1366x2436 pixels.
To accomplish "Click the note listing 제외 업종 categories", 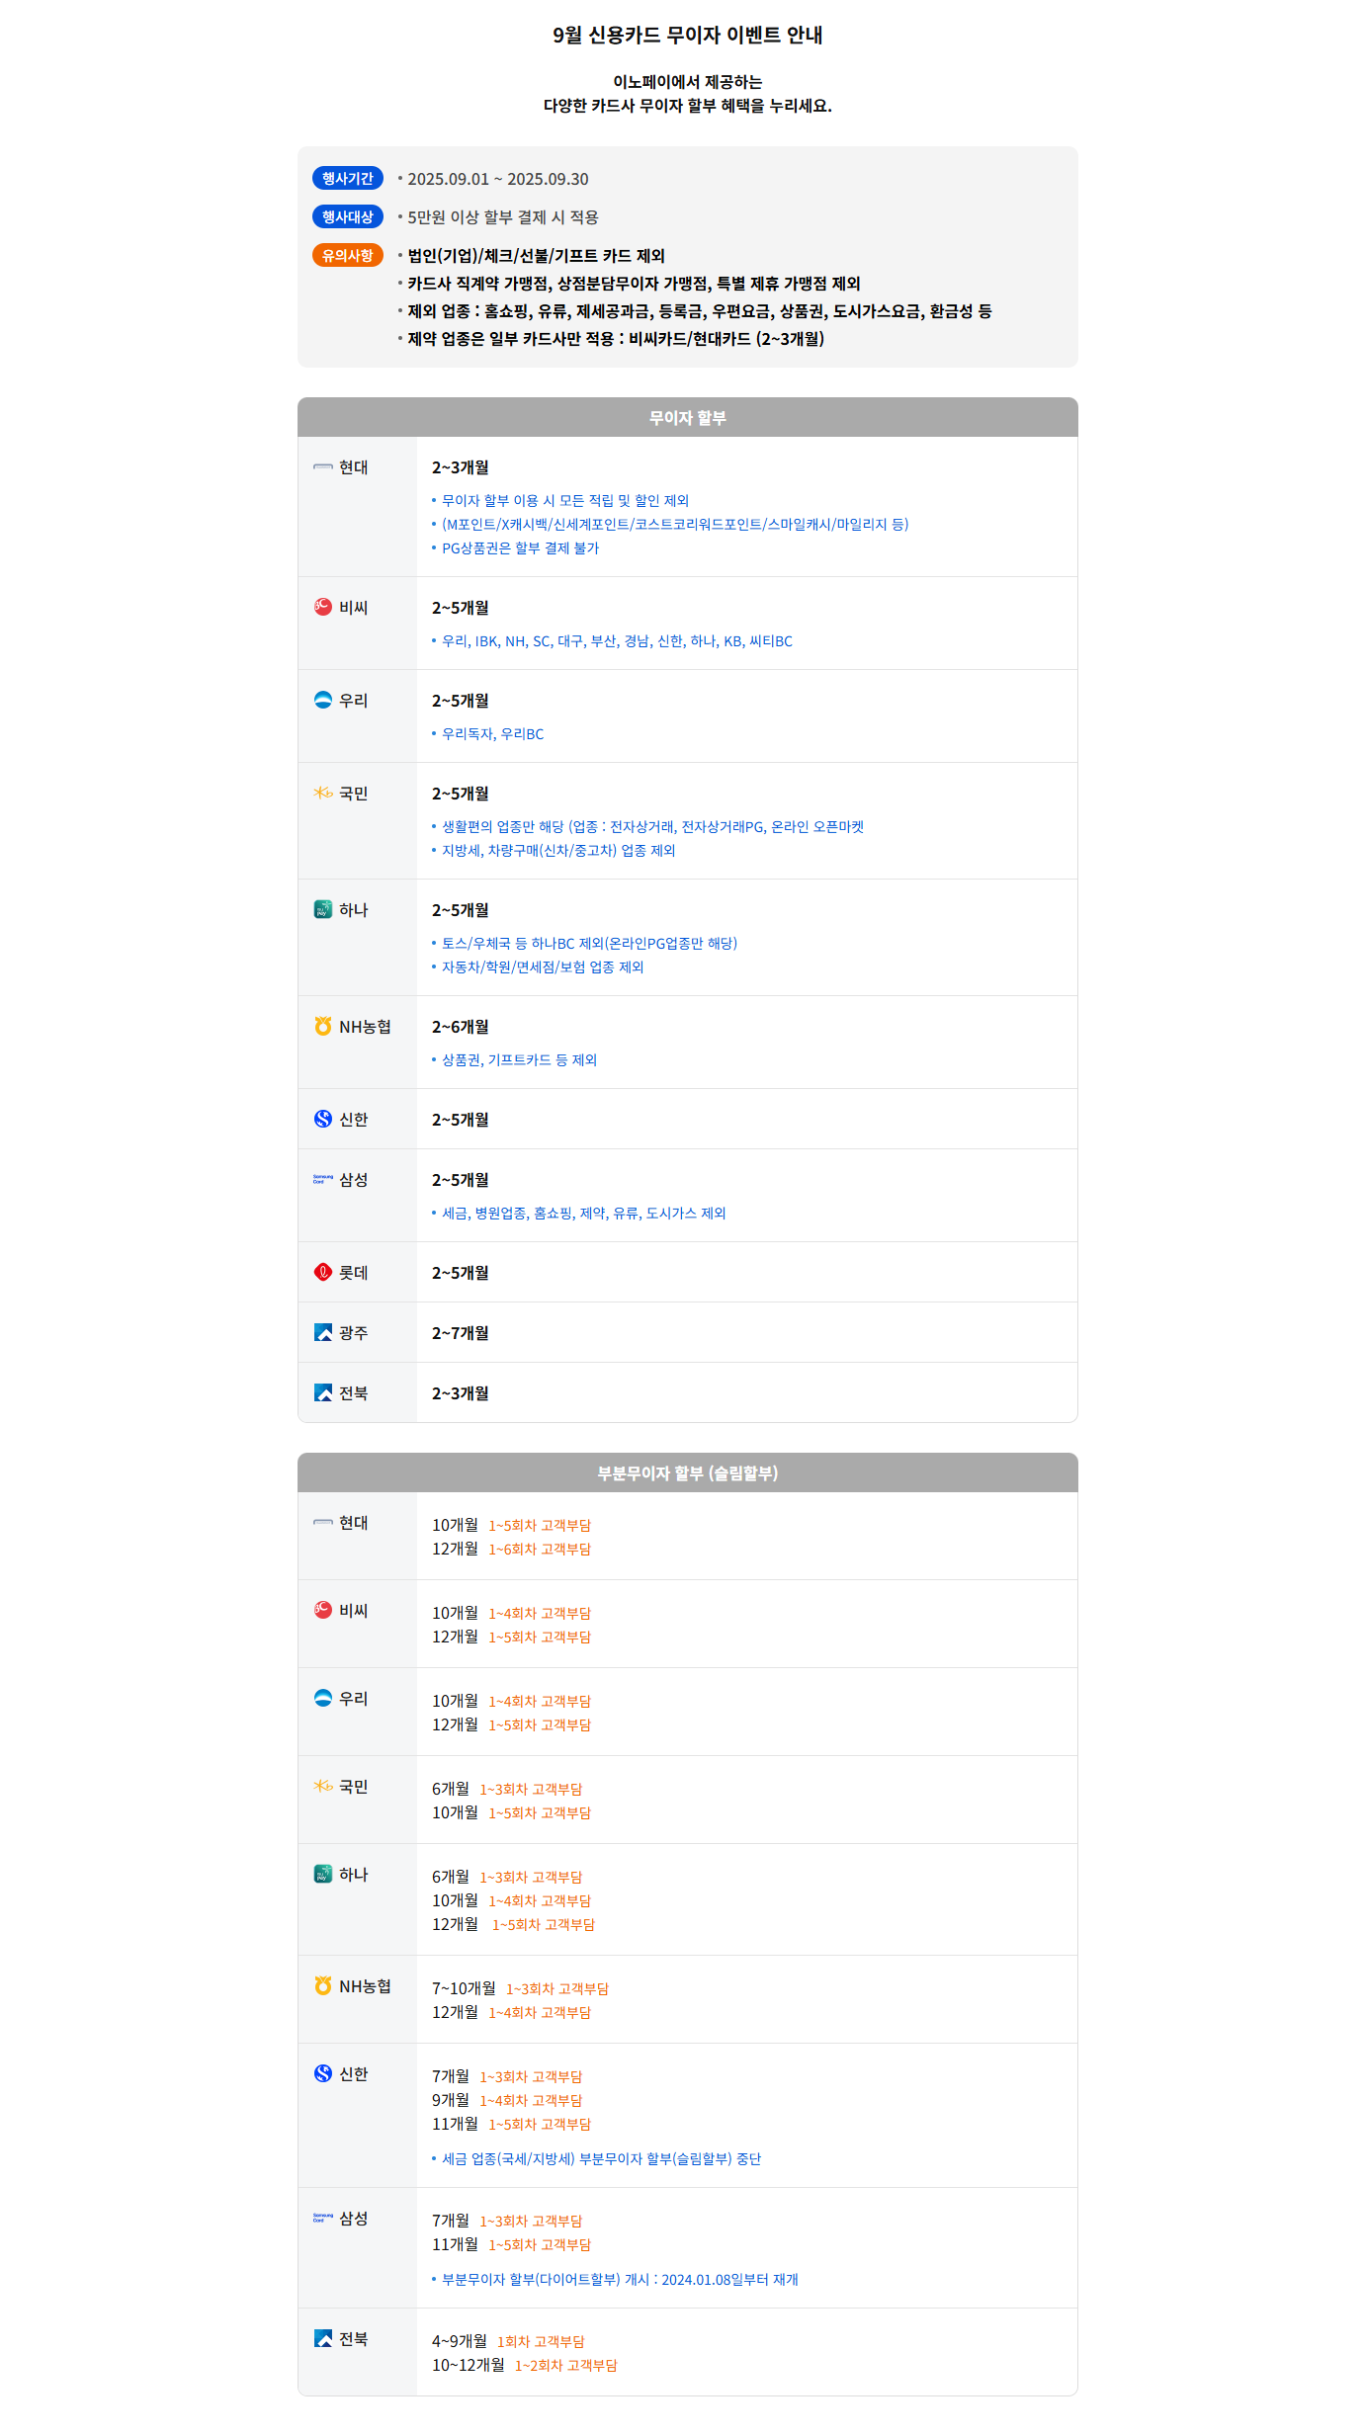I will (x=700, y=311).
